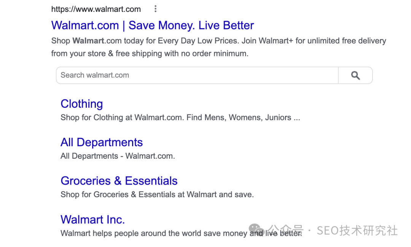Click the trailing ellipsis after 'Juniors'
The height and width of the screenshot is (247, 411).
pos(297,118)
